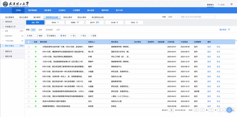Go to the next page arrow
Screen dimensions: 237x117
tap(220, 110)
